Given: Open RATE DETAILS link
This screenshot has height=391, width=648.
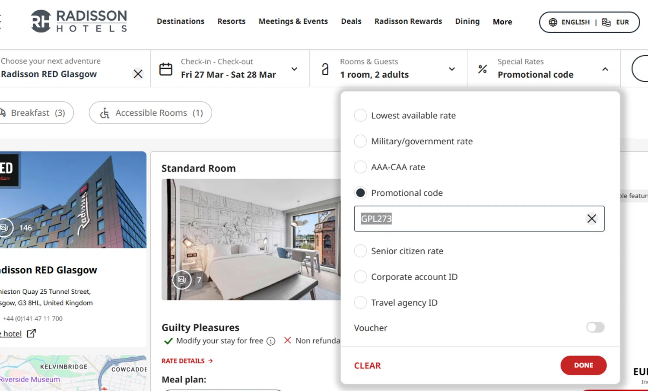Looking at the screenshot, I should point(187,361).
